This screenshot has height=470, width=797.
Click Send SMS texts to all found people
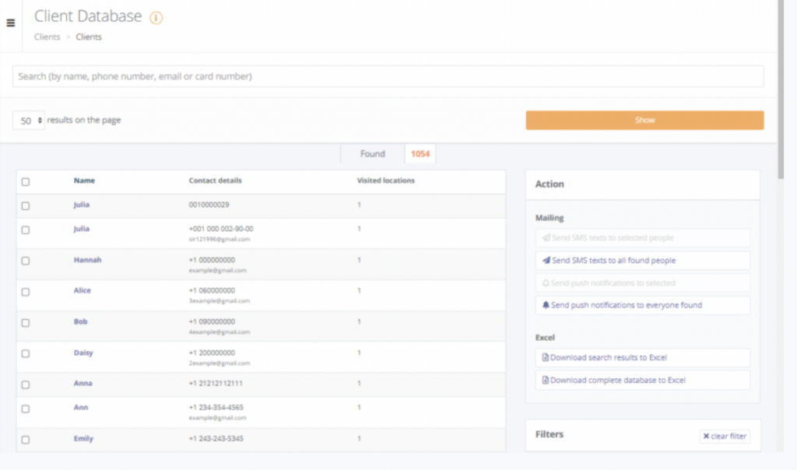coord(613,261)
